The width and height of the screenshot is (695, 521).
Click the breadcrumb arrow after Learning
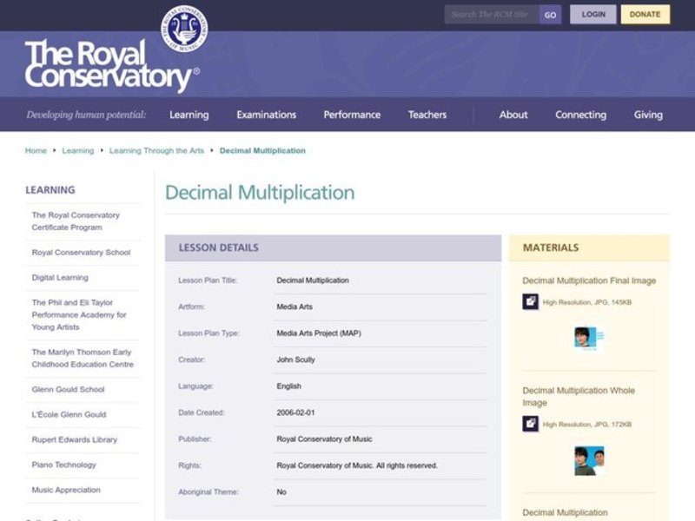click(x=100, y=150)
